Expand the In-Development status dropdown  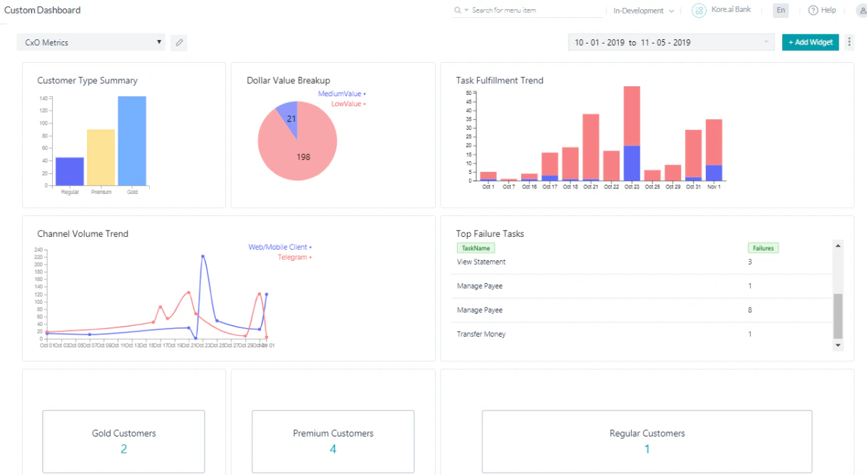(643, 11)
